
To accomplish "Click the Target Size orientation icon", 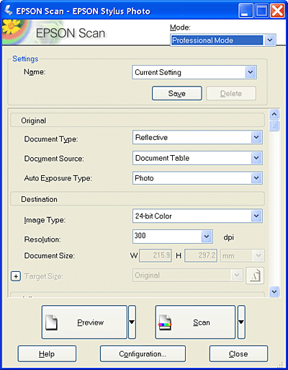I will tap(255, 276).
